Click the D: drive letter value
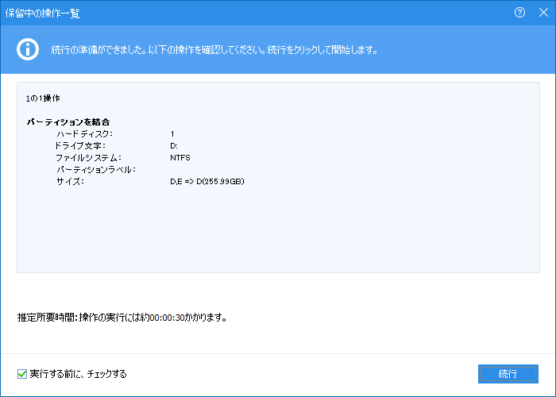 pyautogui.click(x=174, y=145)
